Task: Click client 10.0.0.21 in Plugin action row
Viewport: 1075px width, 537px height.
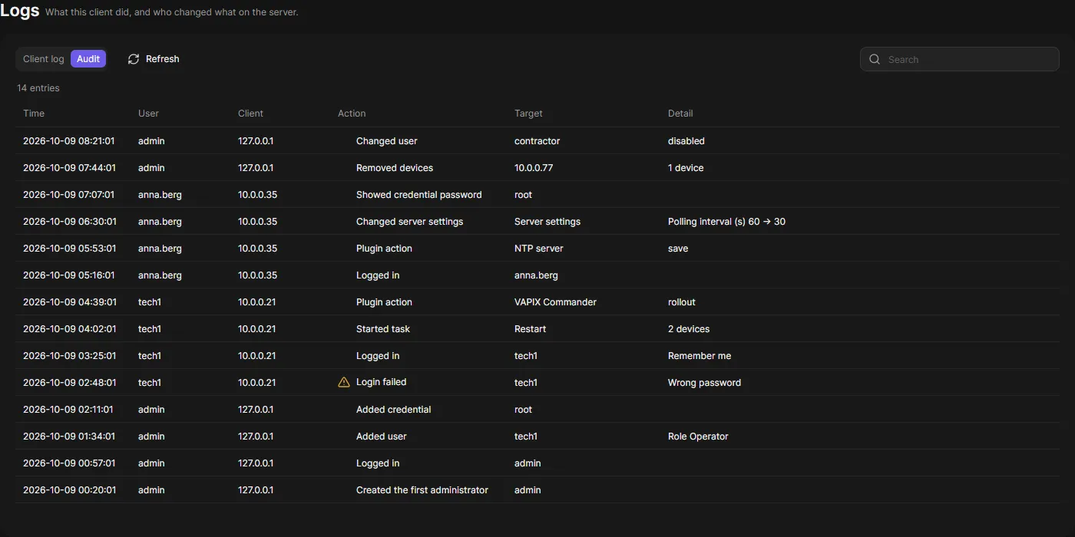Action: [x=257, y=302]
